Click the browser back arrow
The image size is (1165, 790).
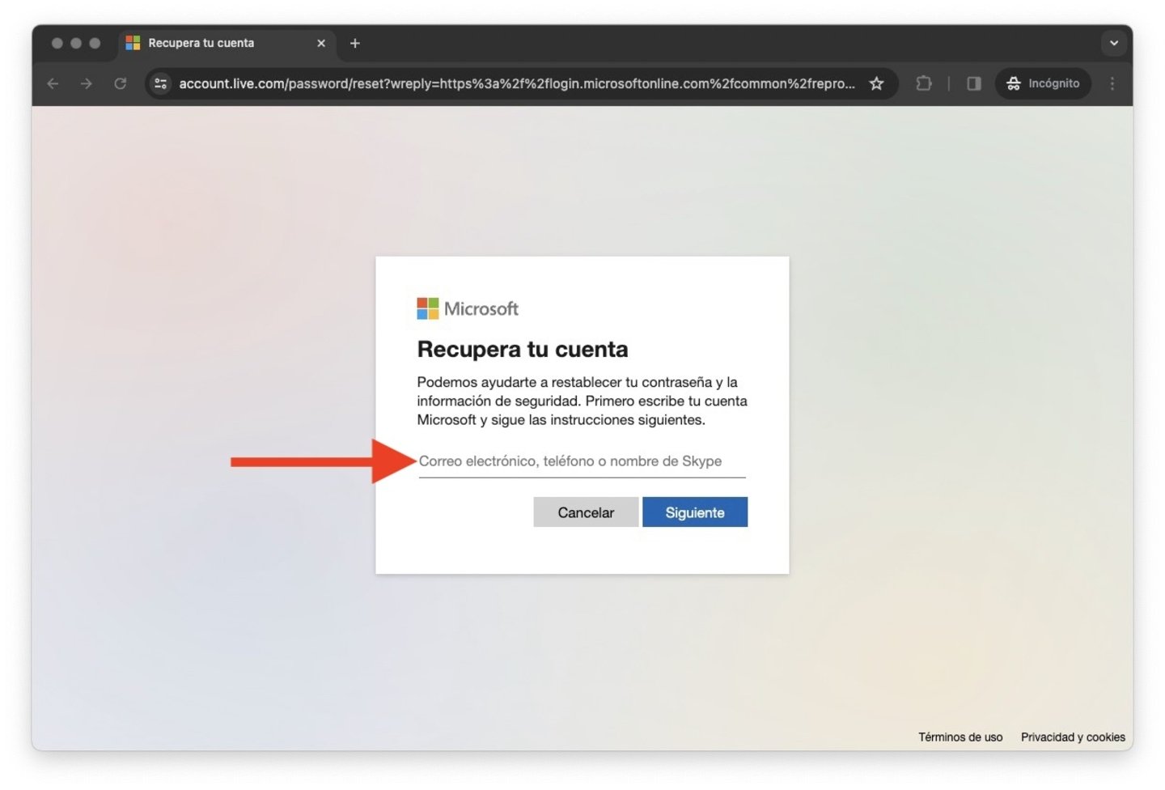tap(53, 83)
